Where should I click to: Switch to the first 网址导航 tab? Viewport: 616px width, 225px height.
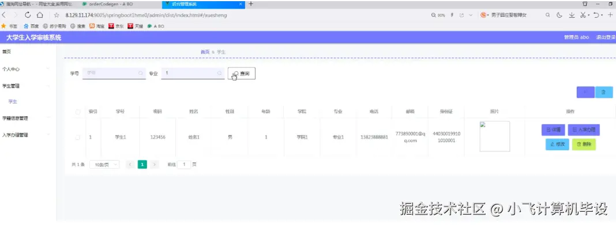click(39, 4)
